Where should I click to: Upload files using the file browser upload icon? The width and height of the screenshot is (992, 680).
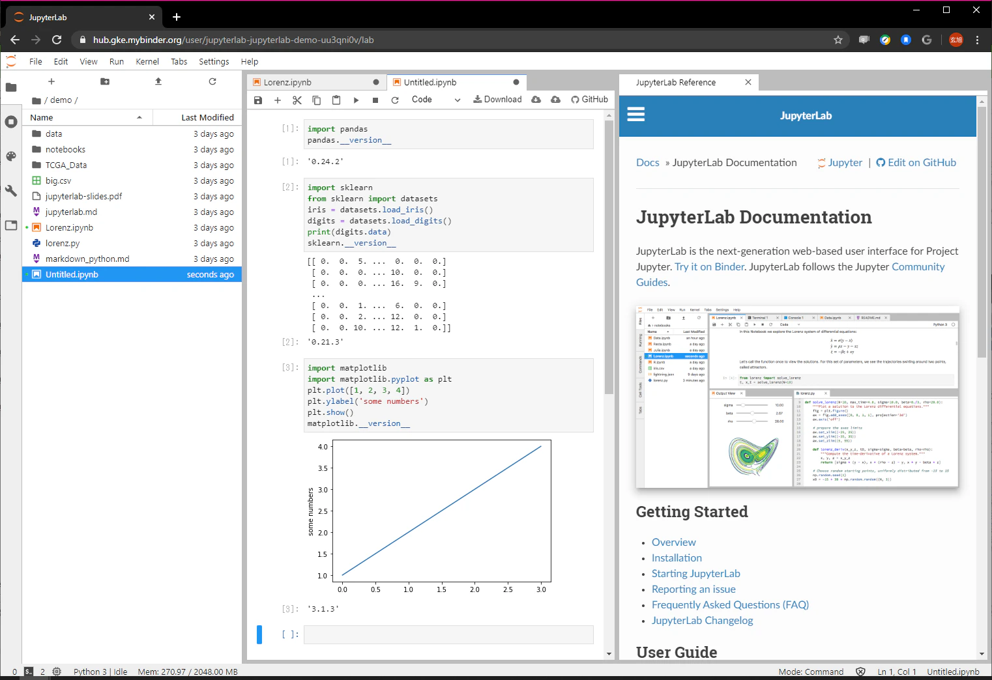(x=158, y=81)
